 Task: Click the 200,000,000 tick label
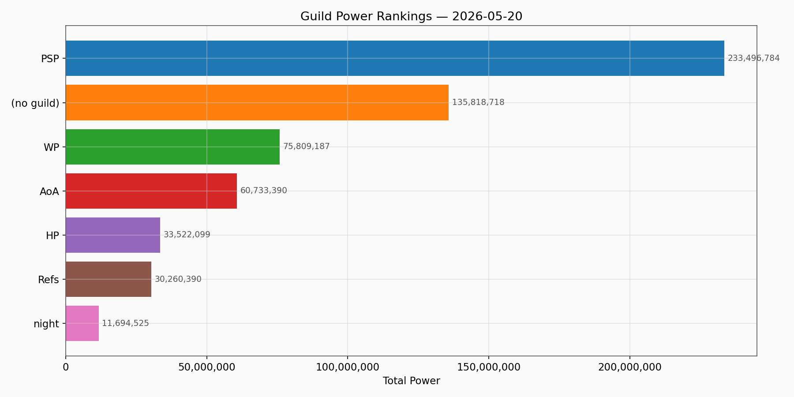(629, 367)
